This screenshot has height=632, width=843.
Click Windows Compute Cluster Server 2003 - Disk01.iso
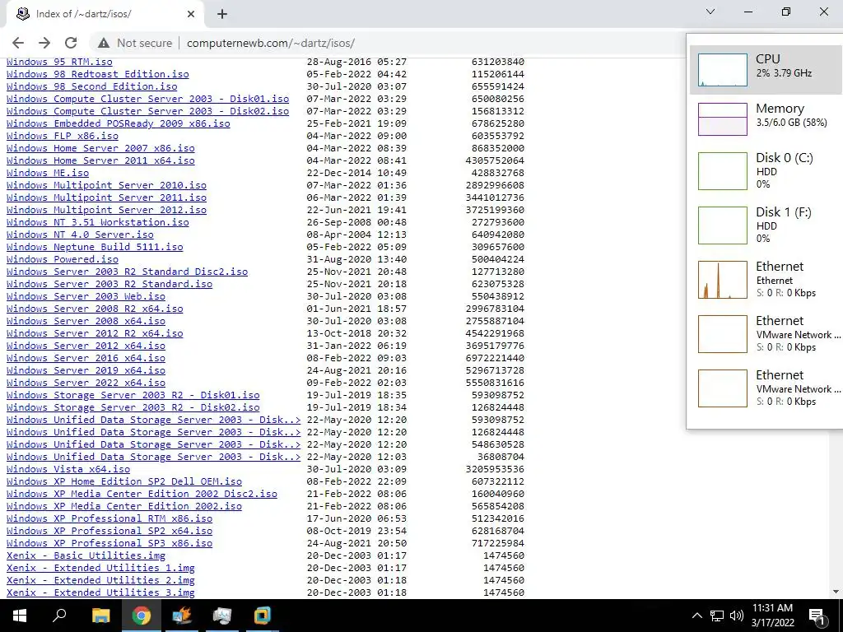tap(147, 99)
